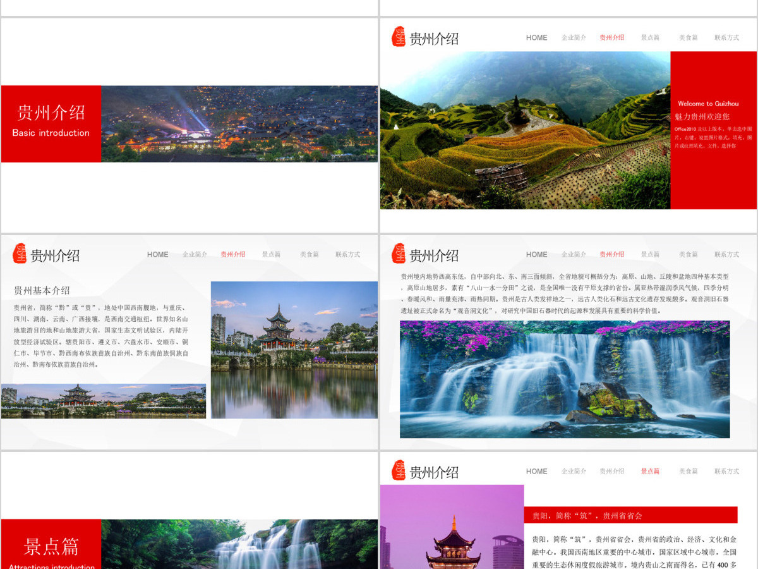This screenshot has height=569, width=758.
Task: Choose 联系方式 on the waterfall text slide
Action: tap(727, 254)
